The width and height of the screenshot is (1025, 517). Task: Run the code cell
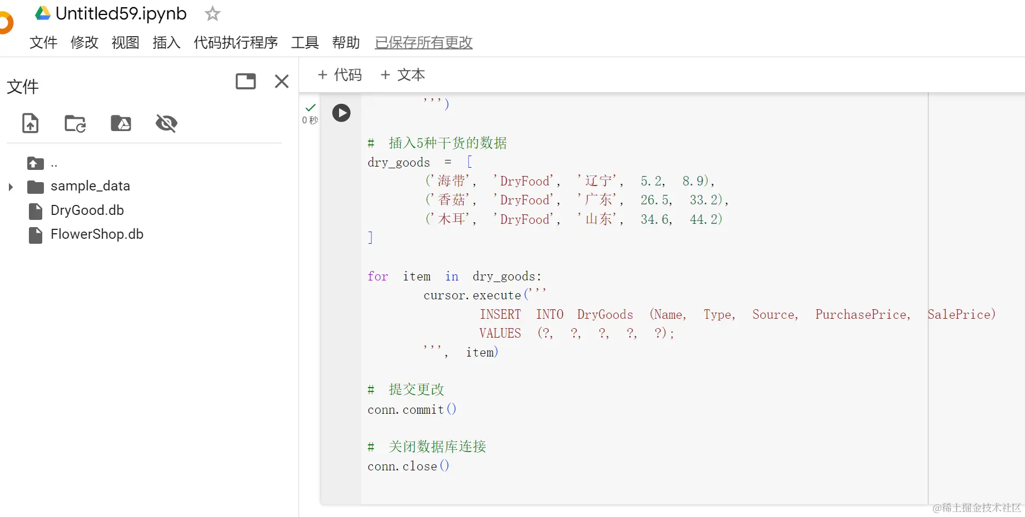341,113
